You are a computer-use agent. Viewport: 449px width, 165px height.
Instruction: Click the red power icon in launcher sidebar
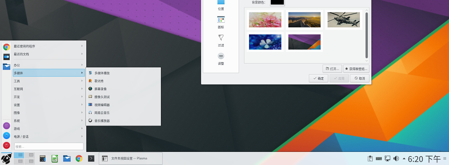pos(6,145)
